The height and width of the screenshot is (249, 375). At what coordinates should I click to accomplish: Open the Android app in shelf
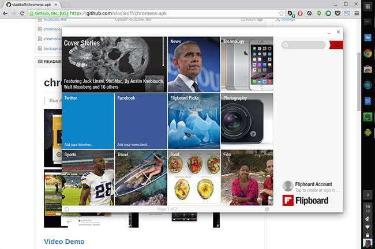point(367,133)
